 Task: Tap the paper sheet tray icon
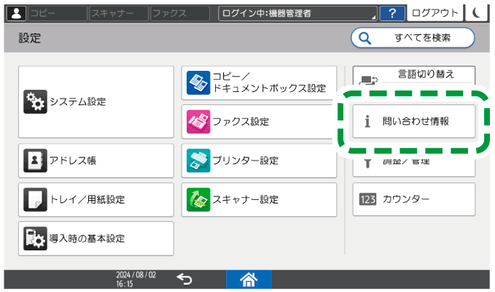35,199
